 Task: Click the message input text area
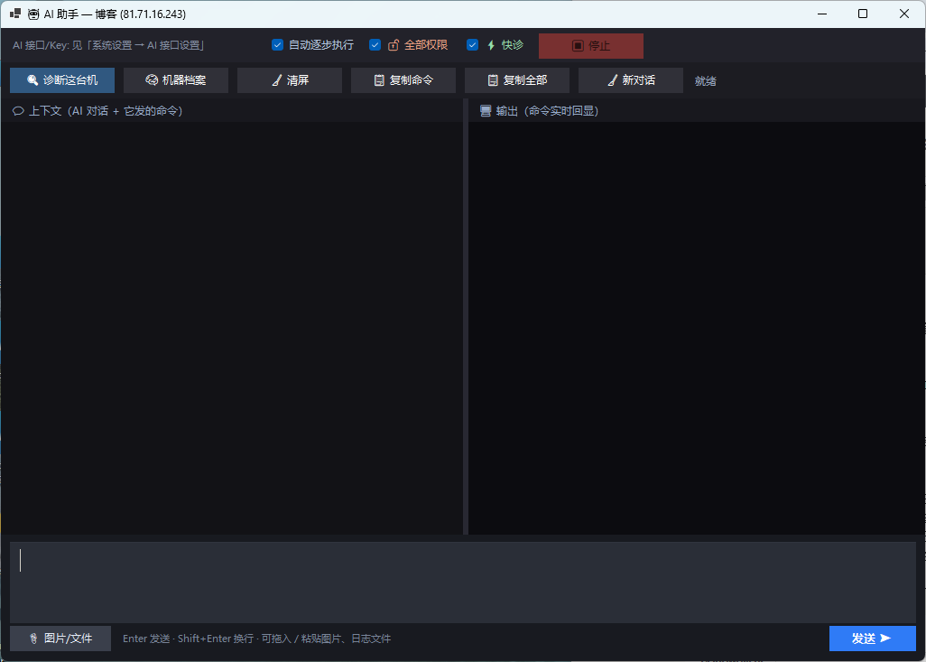coord(463,583)
